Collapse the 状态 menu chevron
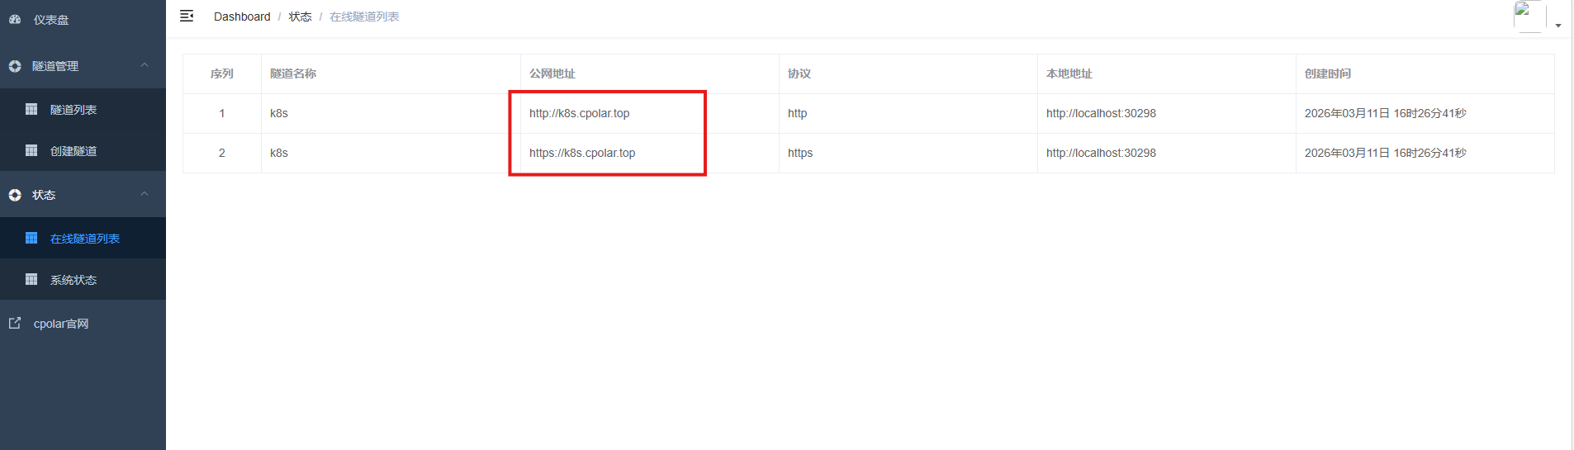The image size is (1574, 450). (x=145, y=194)
